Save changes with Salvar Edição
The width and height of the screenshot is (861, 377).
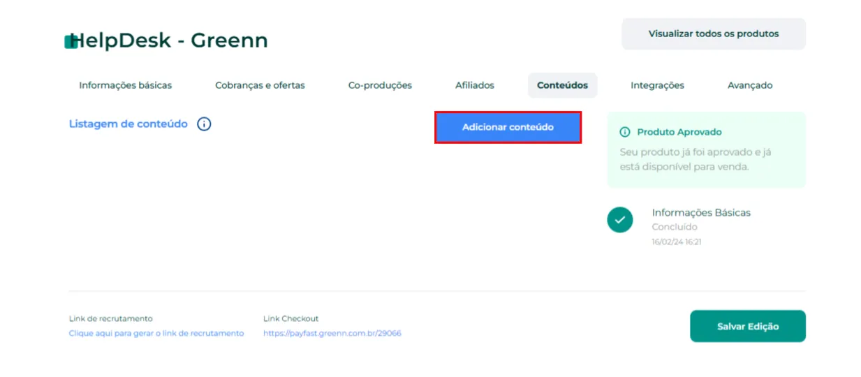click(748, 326)
